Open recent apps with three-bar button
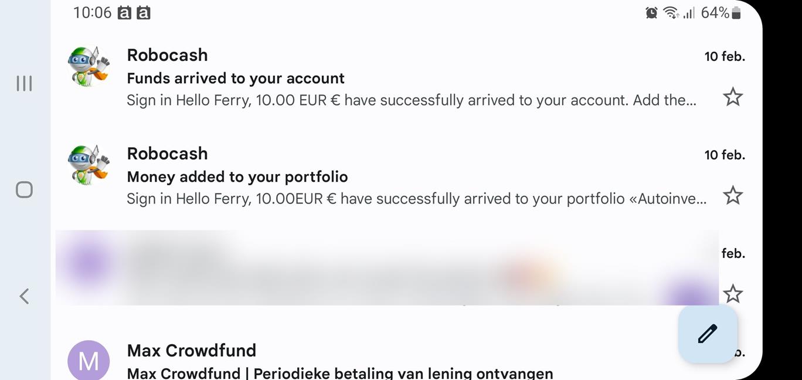The width and height of the screenshot is (802, 380). (24, 83)
